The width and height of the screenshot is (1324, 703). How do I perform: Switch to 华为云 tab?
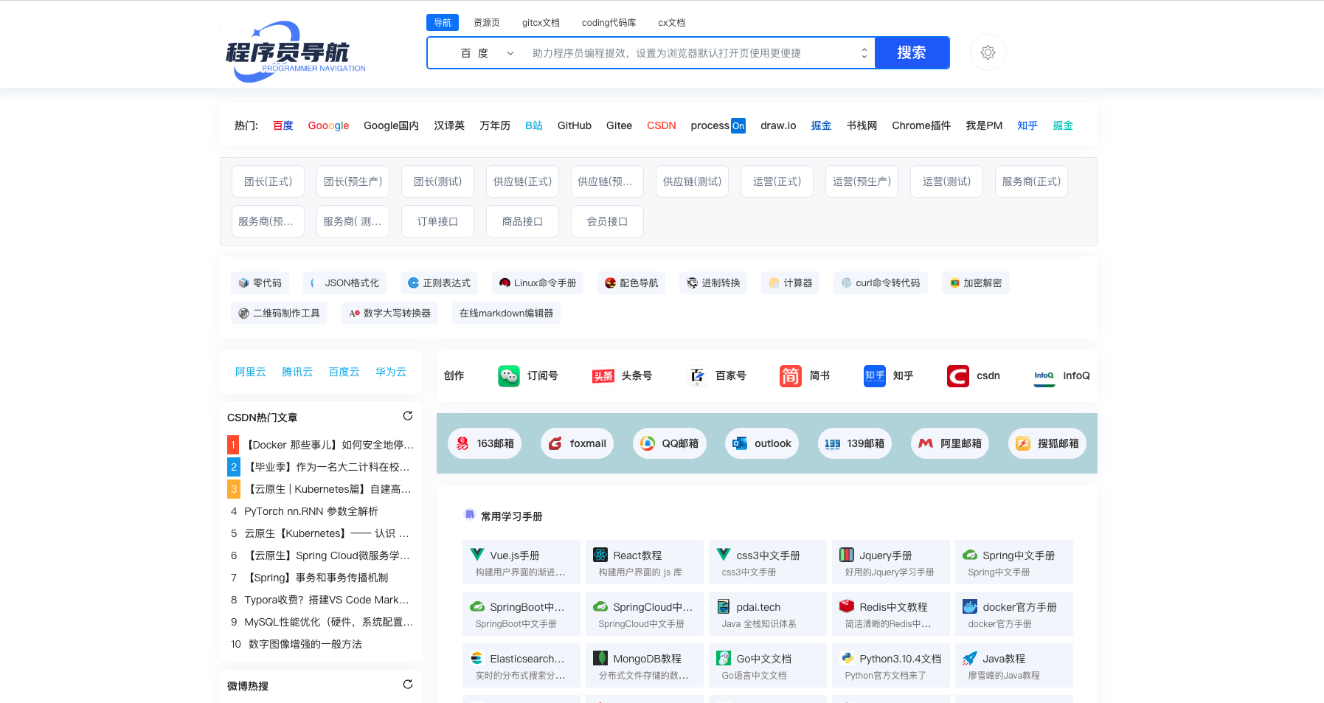point(391,372)
